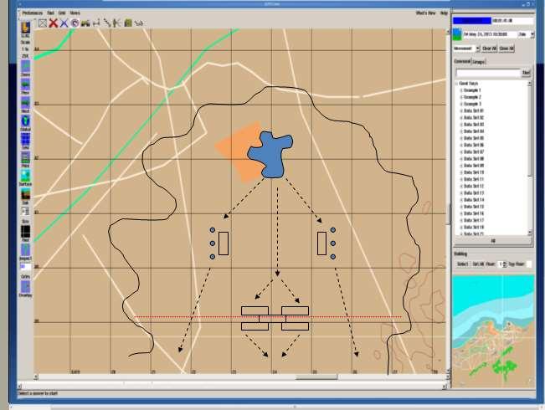The height and width of the screenshot is (410, 545).
Task: Click the Global view sidebar icon
Action: pyautogui.click(x=25, y=121)
